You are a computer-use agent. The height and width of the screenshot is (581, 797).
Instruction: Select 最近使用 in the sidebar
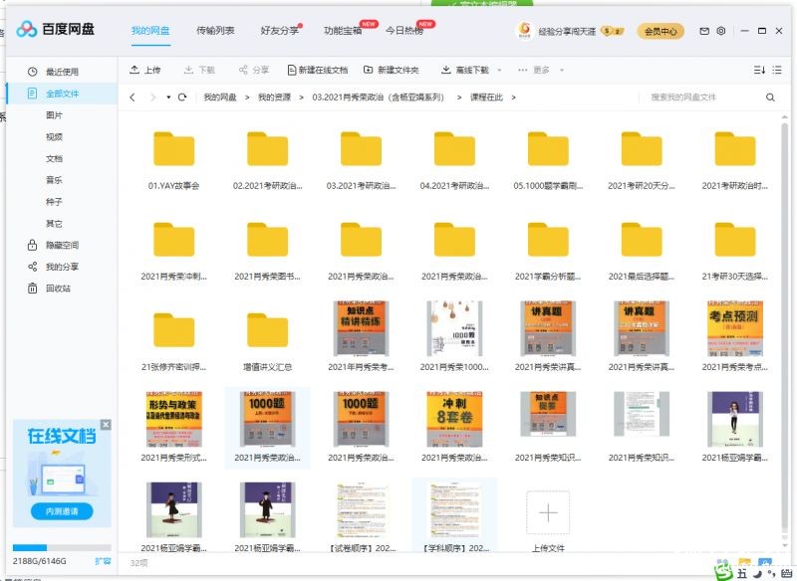coord(62,72)
